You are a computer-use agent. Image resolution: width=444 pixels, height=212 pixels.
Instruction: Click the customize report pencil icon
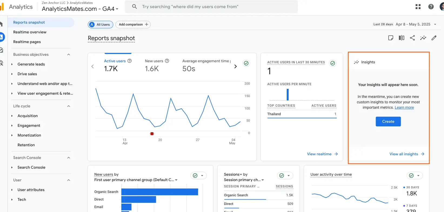click(434, 38)
